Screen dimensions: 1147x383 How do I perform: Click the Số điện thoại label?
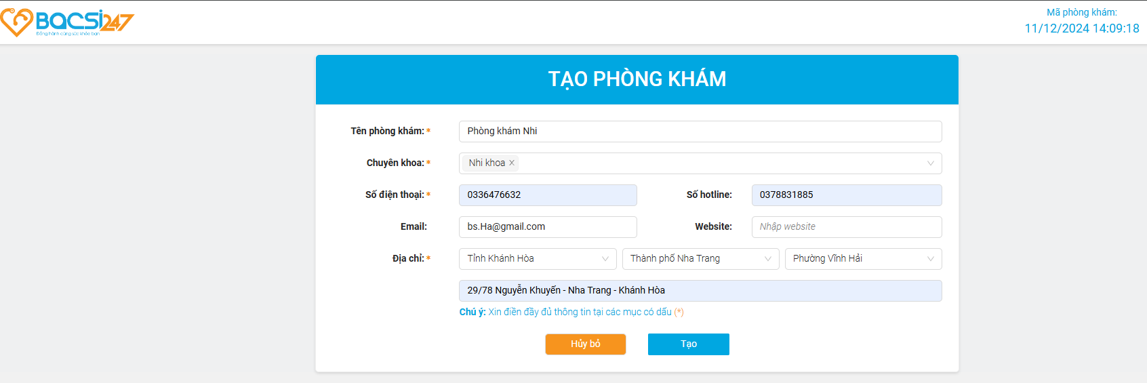[395, 195]
